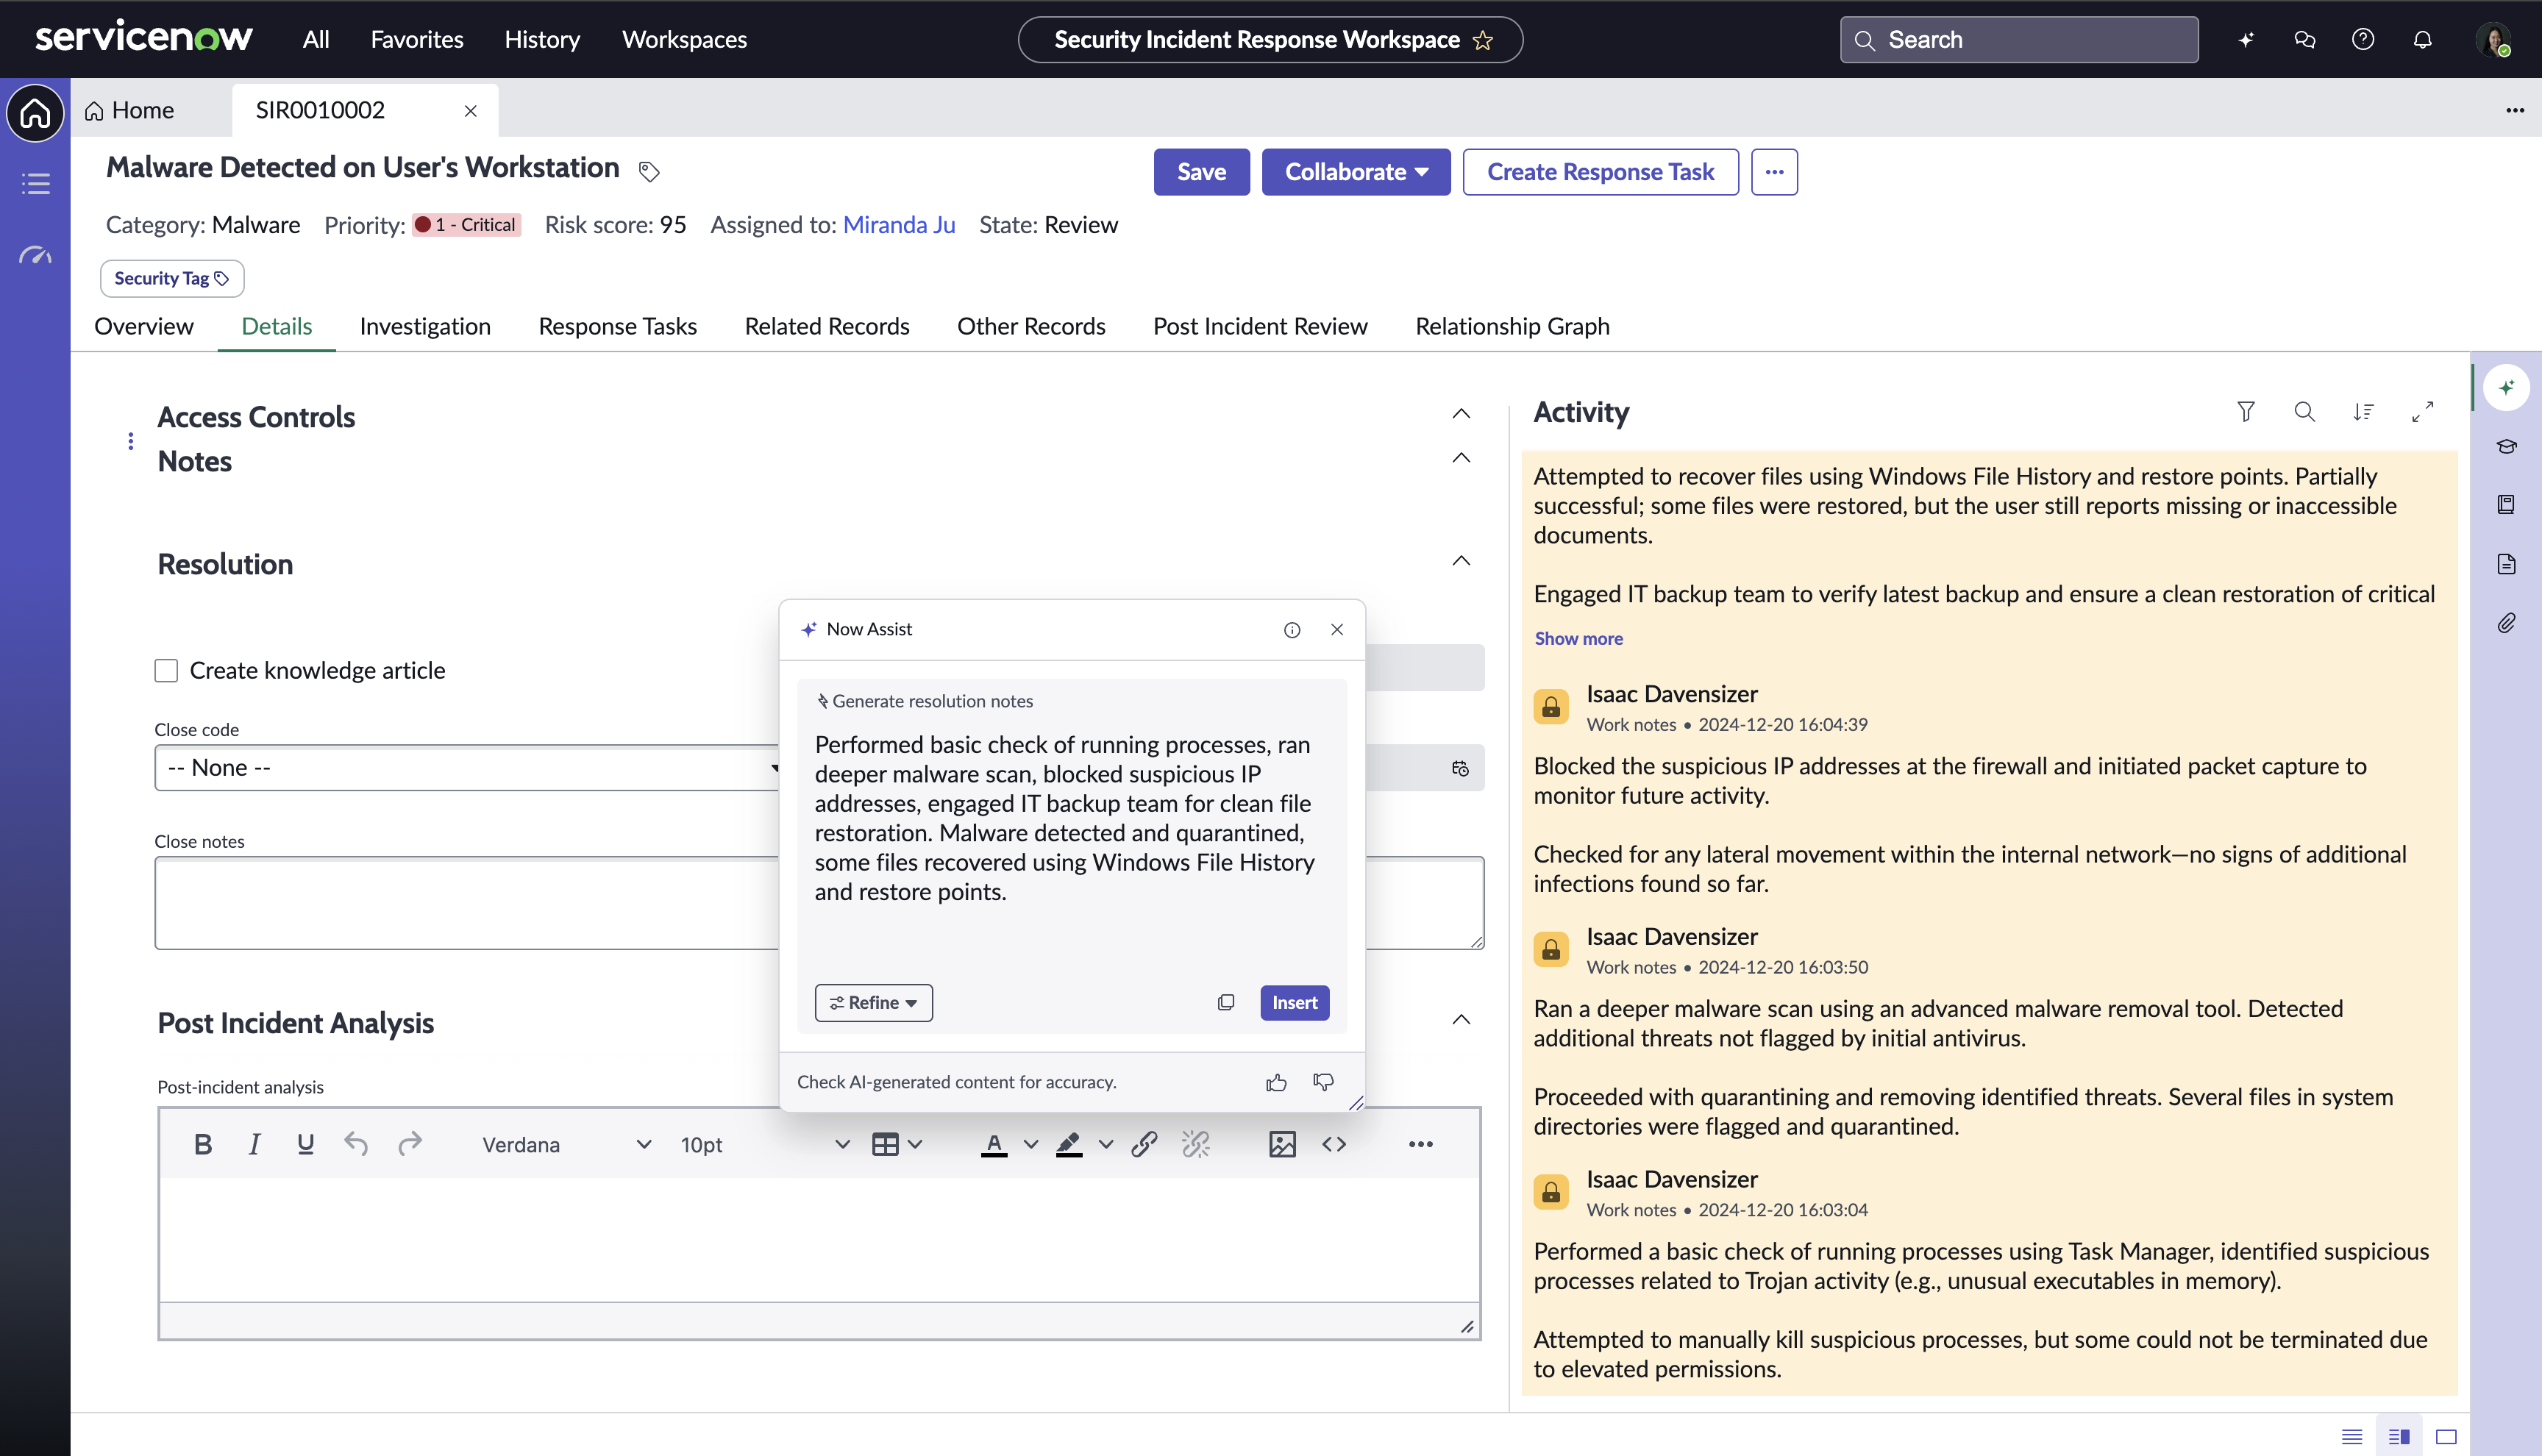Image resolution: width=2542 pixels, height=1456 pixels.
Task: Select the split-pane layout icon at bottom
Action: (2399, 1436)
